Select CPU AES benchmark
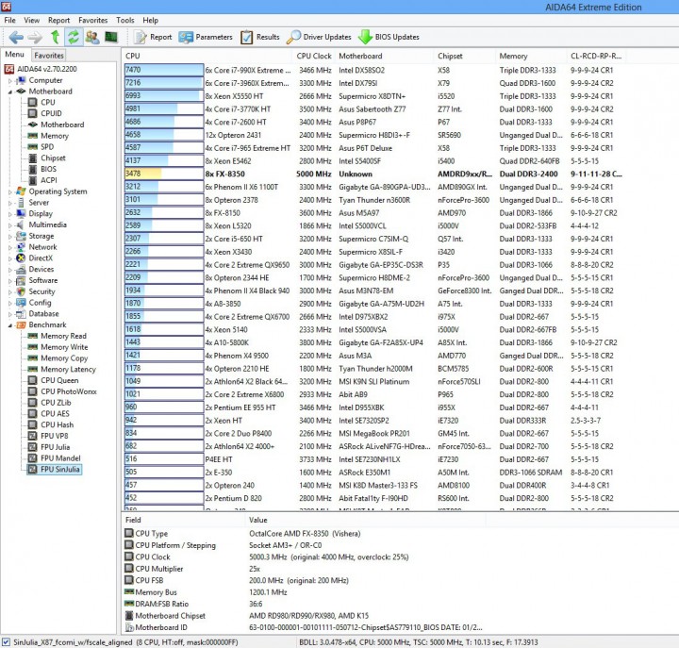 point(49,414)
